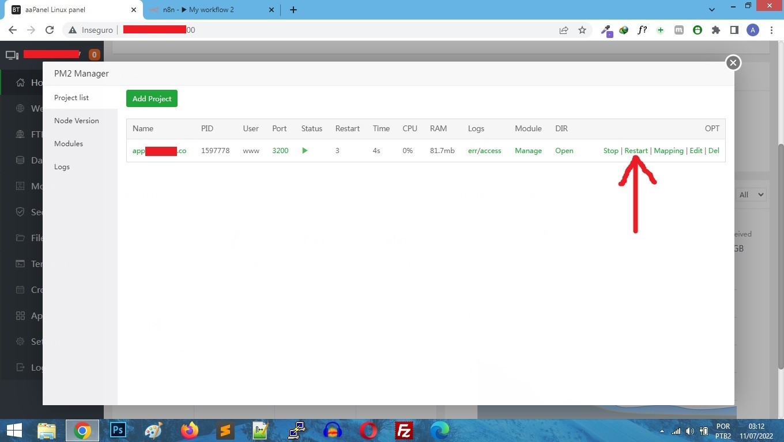784x442 pixels.
Task: Click the project name link starting with app
Action: (159, 151)
